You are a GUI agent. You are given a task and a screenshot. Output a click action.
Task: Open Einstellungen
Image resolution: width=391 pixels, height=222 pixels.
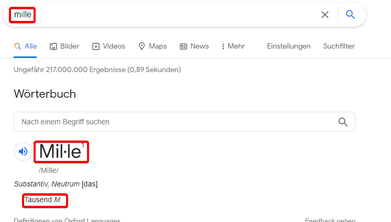288,46
